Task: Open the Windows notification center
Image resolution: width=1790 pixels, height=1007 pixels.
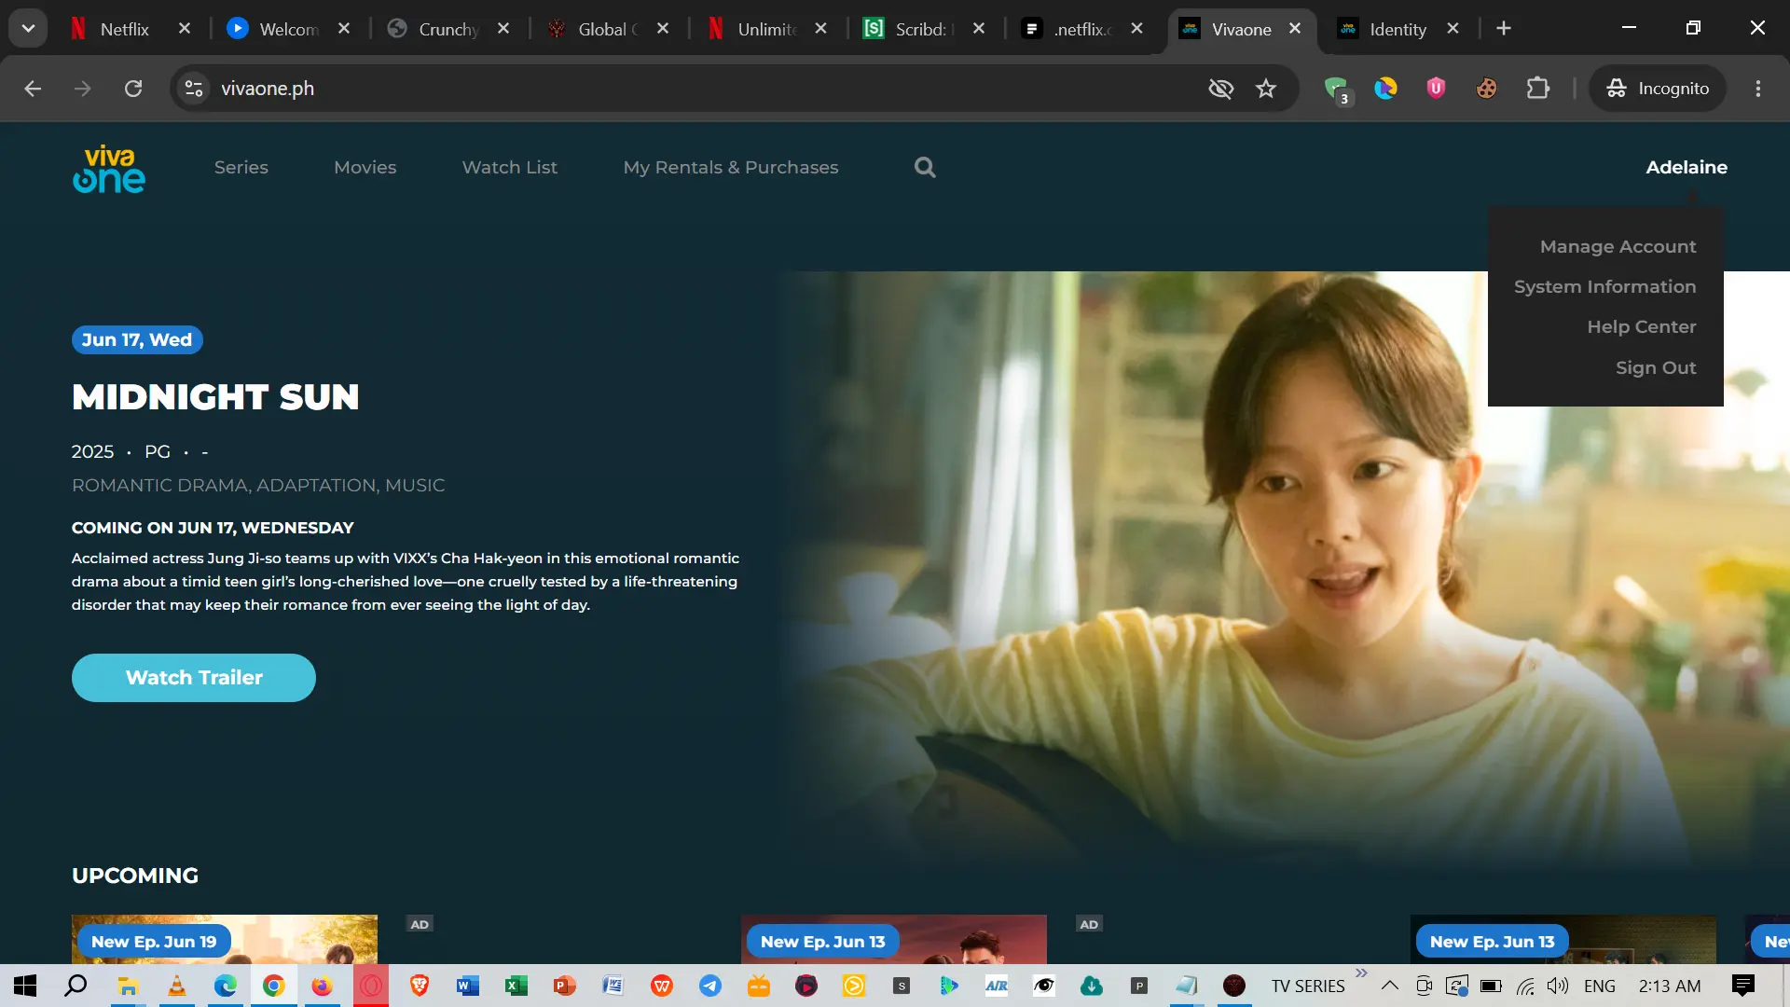Action: click(1742, 986)
